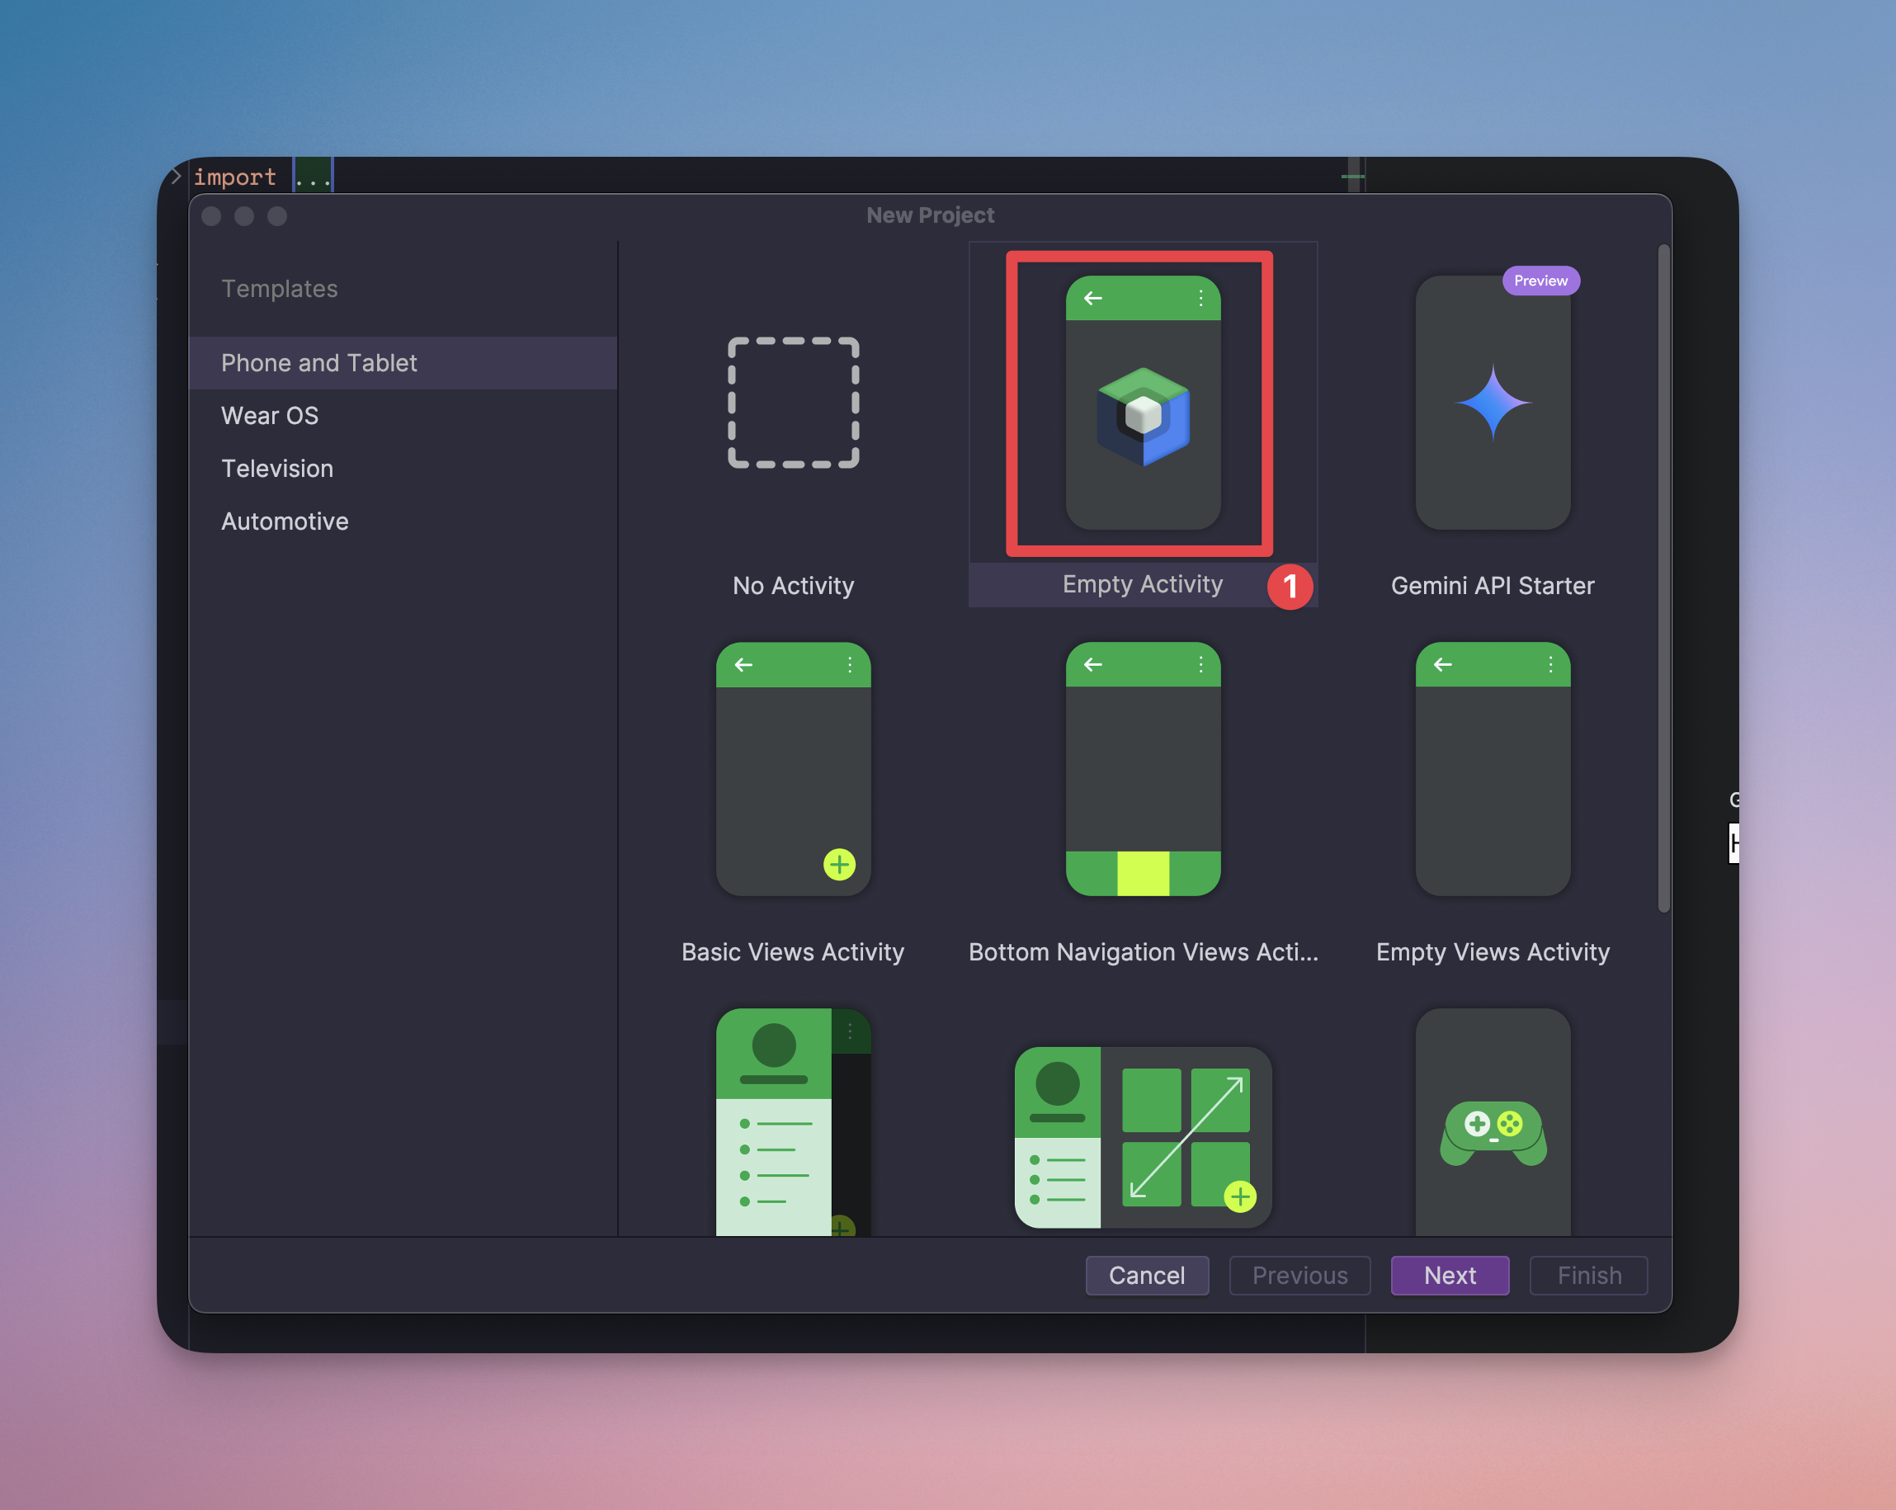Click the templates list vertical scrollbar
1896x1510 pixels.
1663,580
